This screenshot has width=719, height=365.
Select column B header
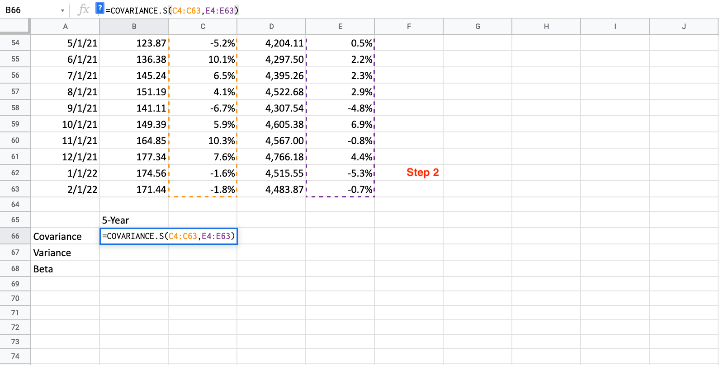134,27
